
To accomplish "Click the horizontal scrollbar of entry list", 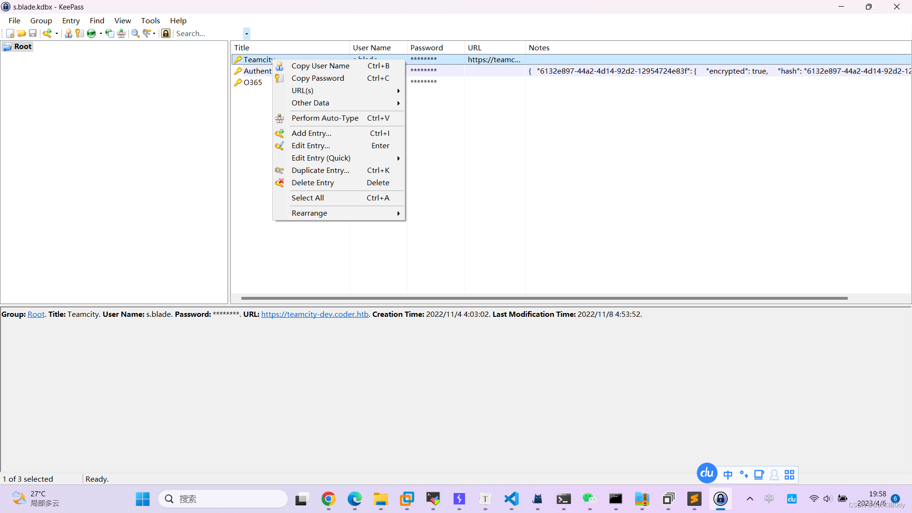I will point(544,298).
